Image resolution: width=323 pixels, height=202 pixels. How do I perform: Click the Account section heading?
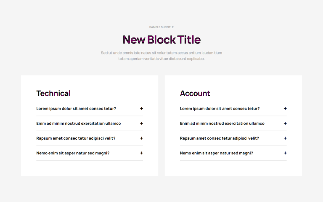pos(195,93)
